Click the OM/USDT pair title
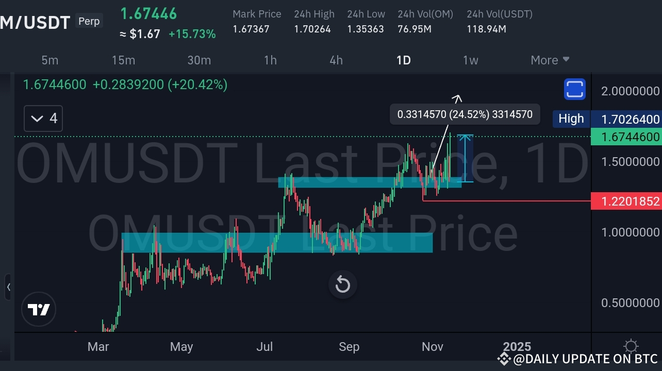662x371 pixels. [x=35, y=22]
